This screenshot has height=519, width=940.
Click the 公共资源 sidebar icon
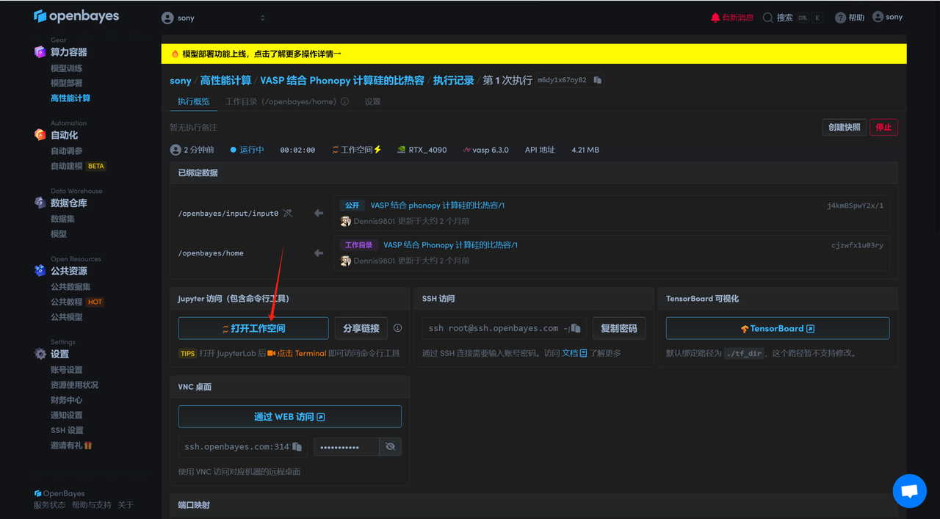click(40, 271)
